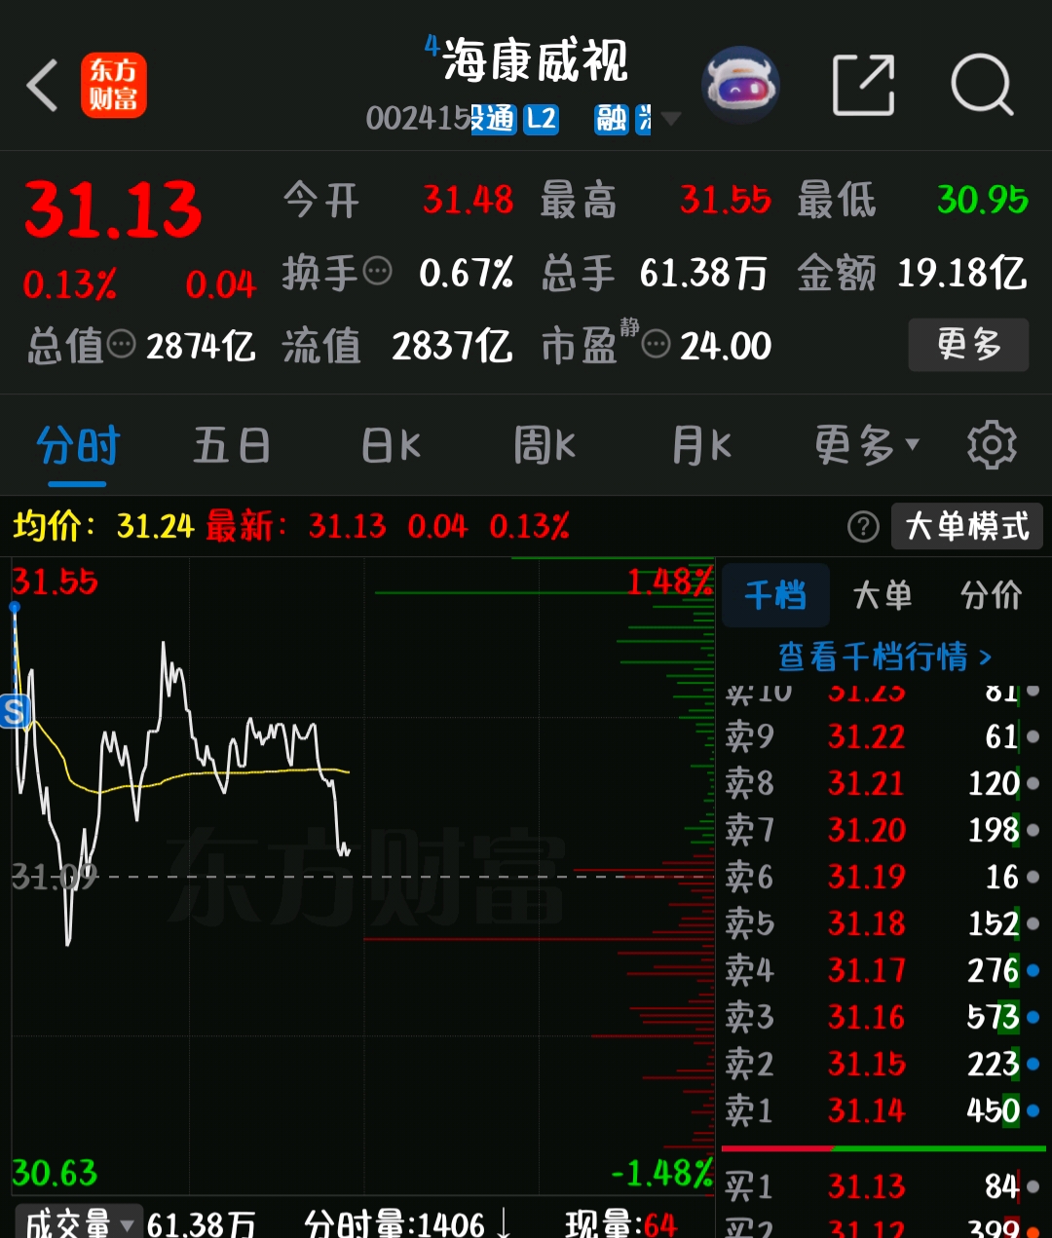Select 卖6 row at 31.19
The image size is (1052, 1238).
point(883,877)
